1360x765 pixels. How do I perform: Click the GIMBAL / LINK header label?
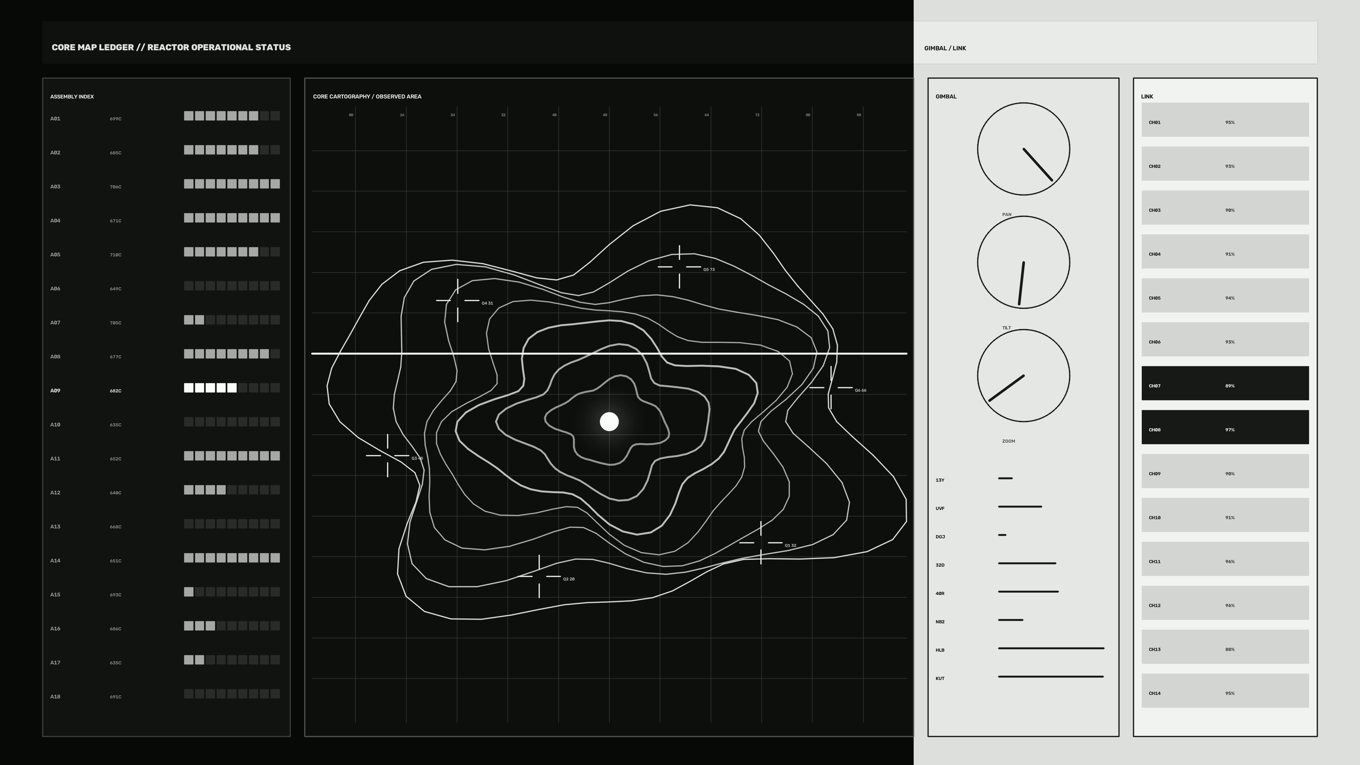pos(945,48)
